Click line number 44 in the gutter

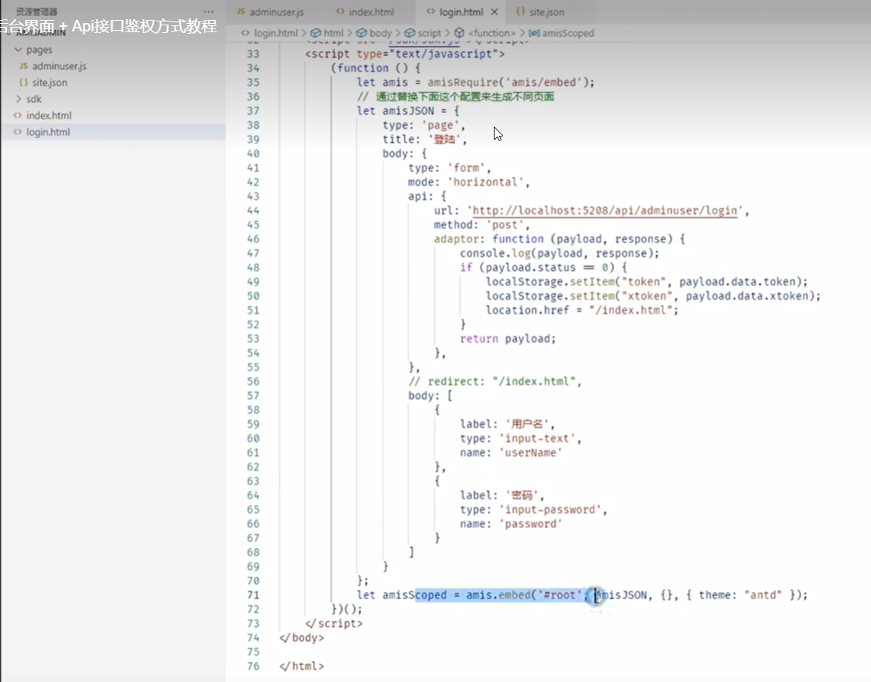click(x=253, y=211)
